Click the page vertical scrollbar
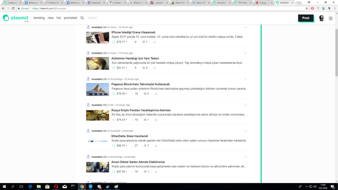 336,53
